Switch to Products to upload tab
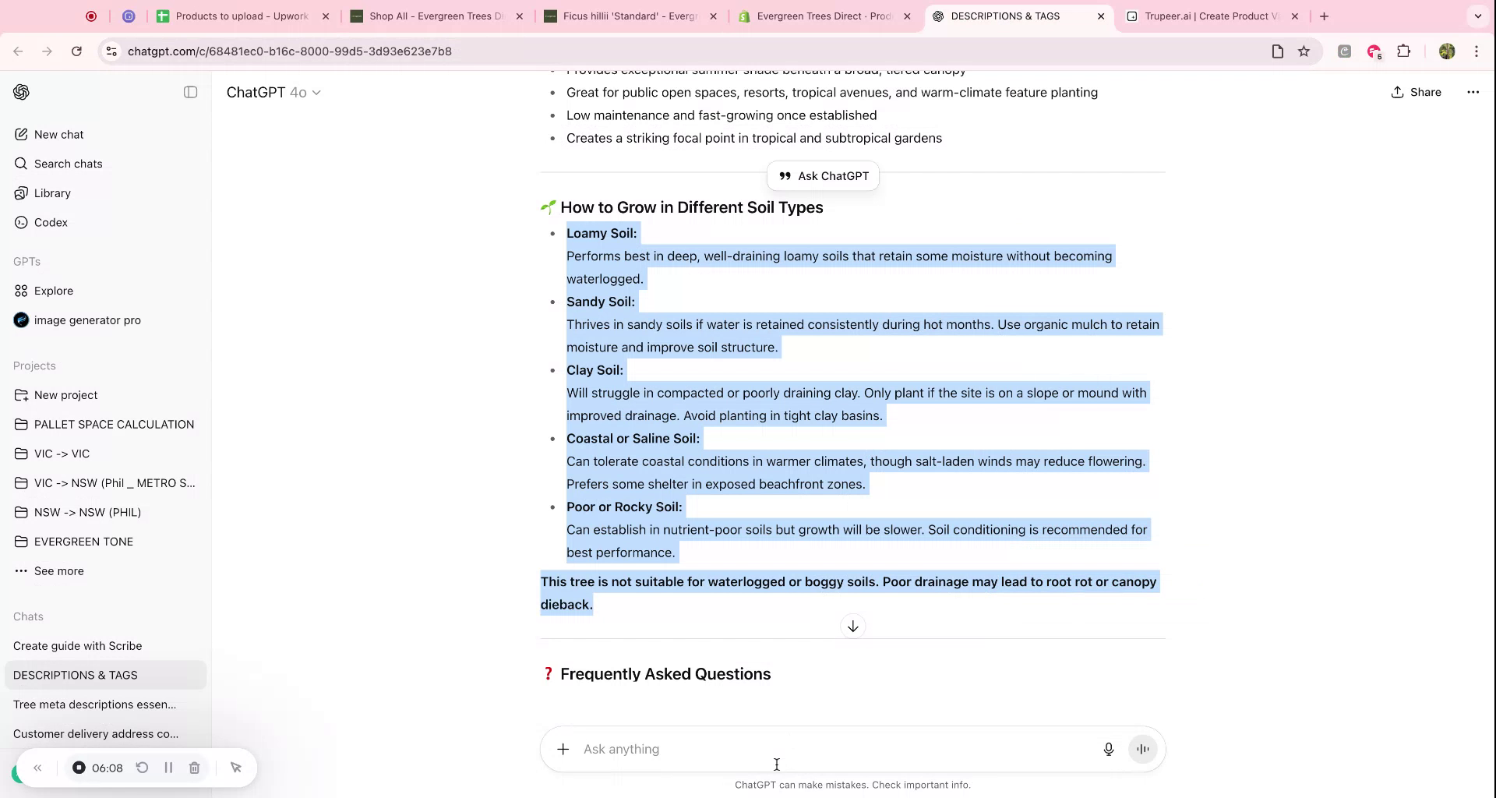Screen dimensions: 1496x798 242,16
